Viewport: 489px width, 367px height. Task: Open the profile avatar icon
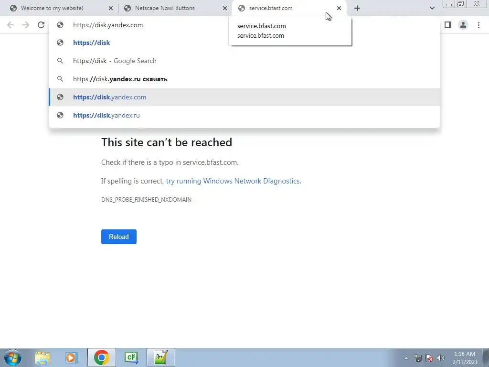[x=463, y=25]
